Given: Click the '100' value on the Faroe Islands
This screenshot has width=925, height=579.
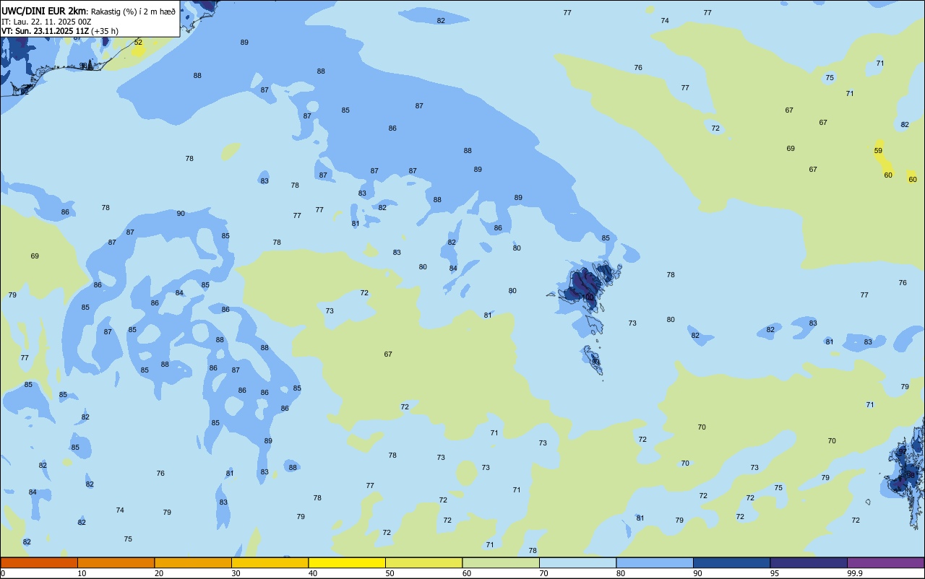Looking at the screenshot, I should coord(588,297).
